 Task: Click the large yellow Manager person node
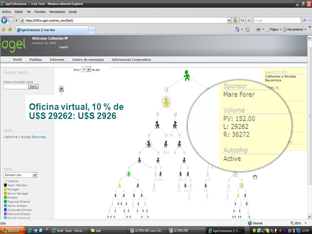[x=166, y=102]
